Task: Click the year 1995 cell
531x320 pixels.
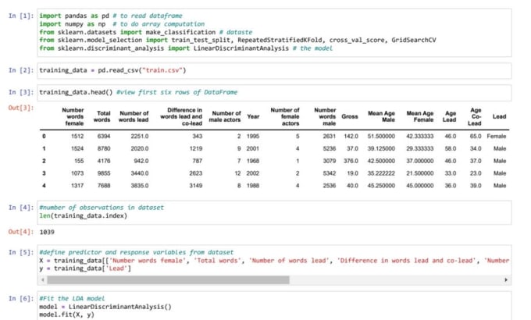Action: 253,136
